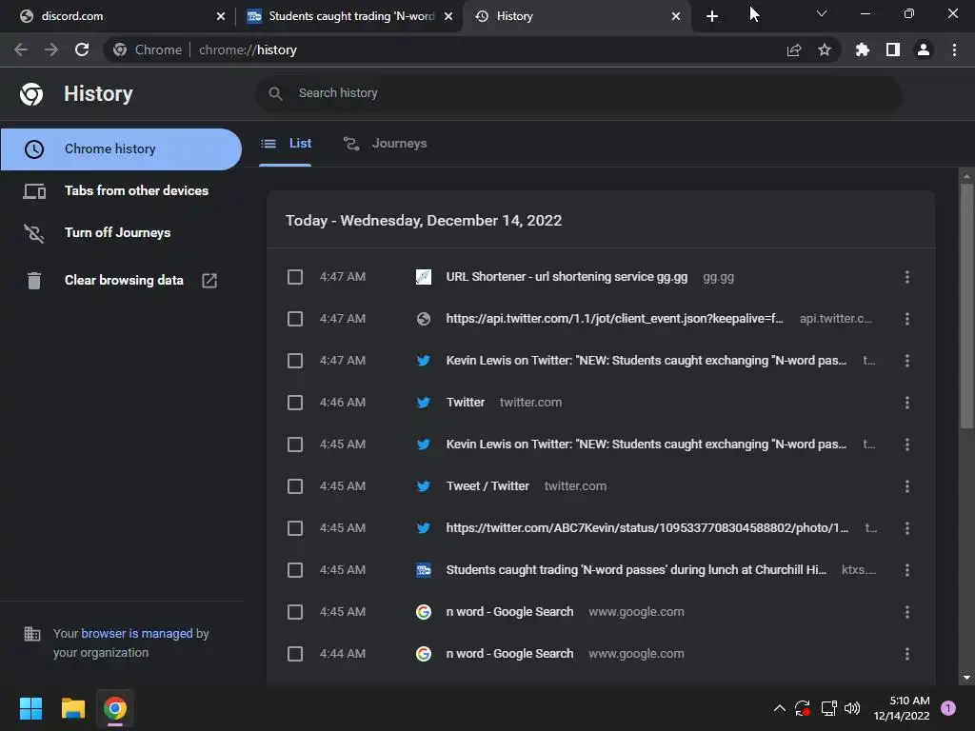Go forward using the browser forward arrow
The width and height of the screenshot is (975, 731).
pyautogui.click(x=51, y=49)
